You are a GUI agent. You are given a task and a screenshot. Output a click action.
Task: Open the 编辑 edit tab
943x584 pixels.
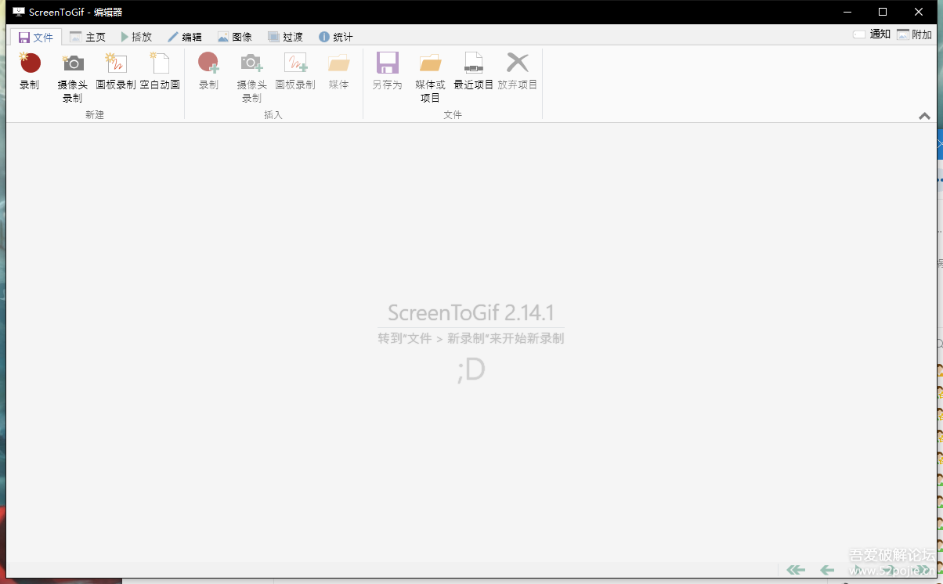coord(185,37)
